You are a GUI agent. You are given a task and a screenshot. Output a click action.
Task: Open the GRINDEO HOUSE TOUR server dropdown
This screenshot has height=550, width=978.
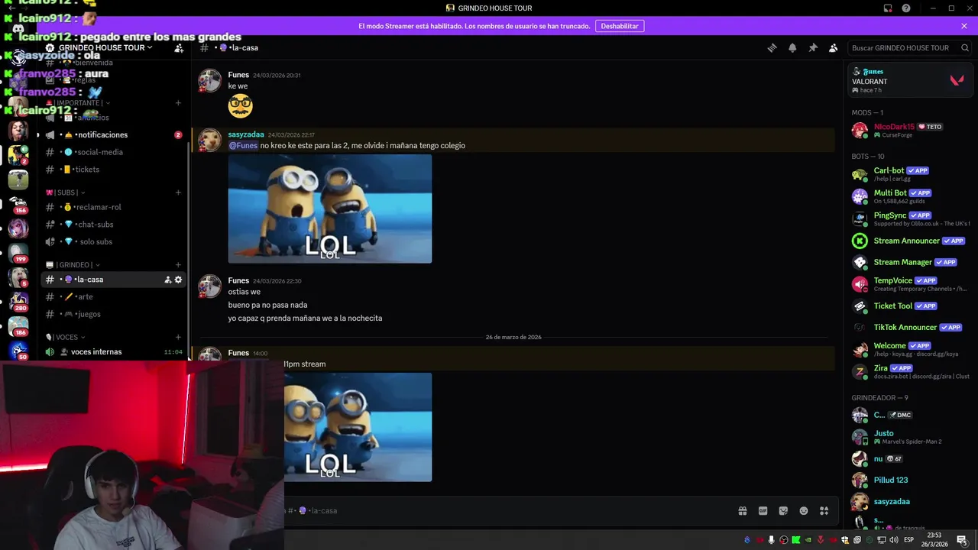tap(105, 47)
